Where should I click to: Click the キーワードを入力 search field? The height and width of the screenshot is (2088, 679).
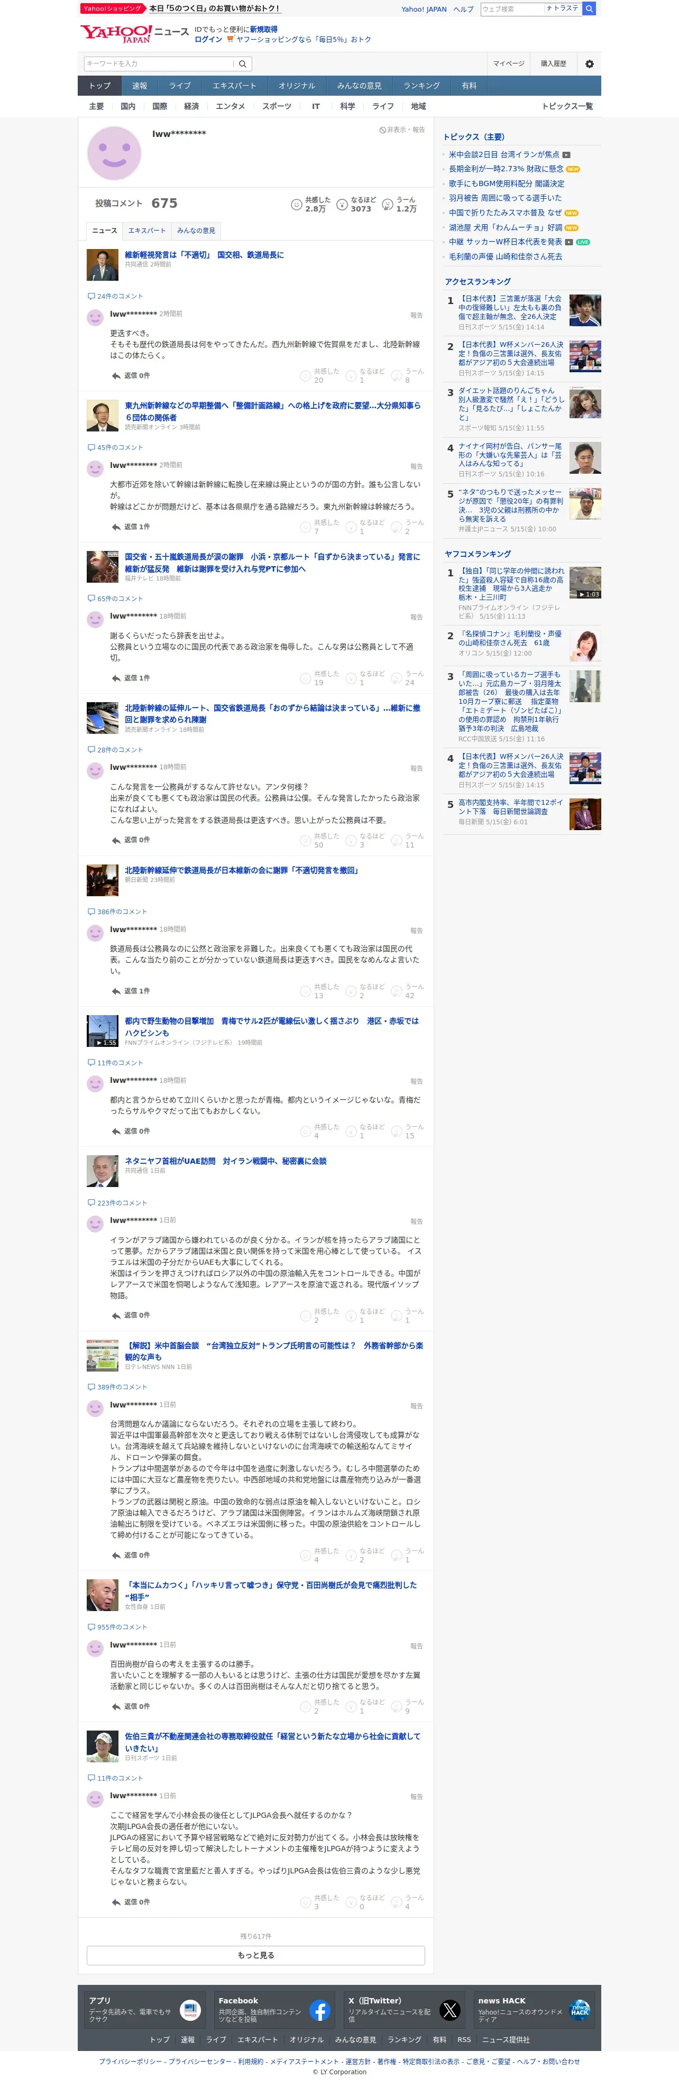tap(159, 64)
